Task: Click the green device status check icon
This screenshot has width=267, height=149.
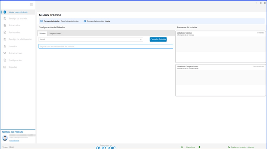Action: coord(200,147)
